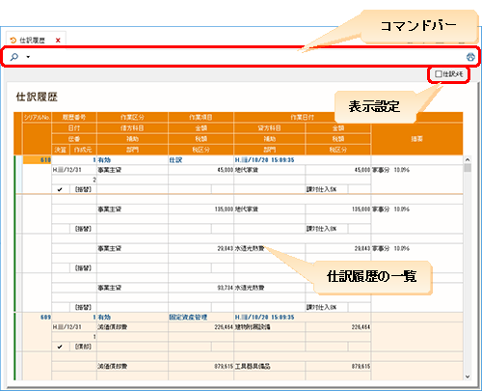Click the serial number 610 cell

[37, 160]
